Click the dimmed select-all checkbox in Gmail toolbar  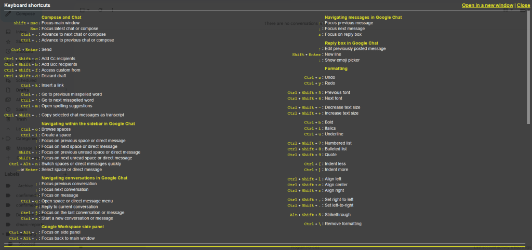(82, 10)
